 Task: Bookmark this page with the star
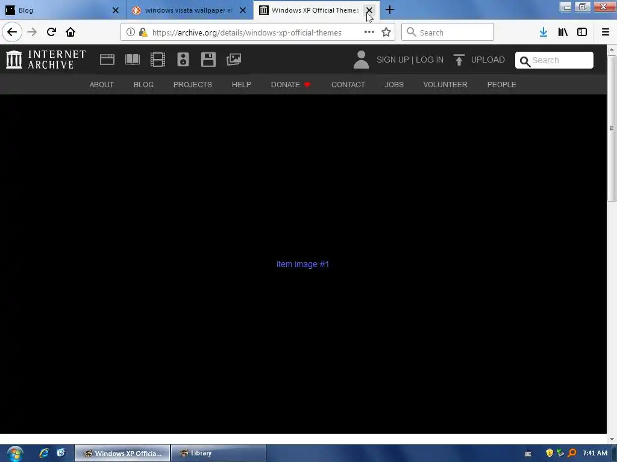point(386,32)
